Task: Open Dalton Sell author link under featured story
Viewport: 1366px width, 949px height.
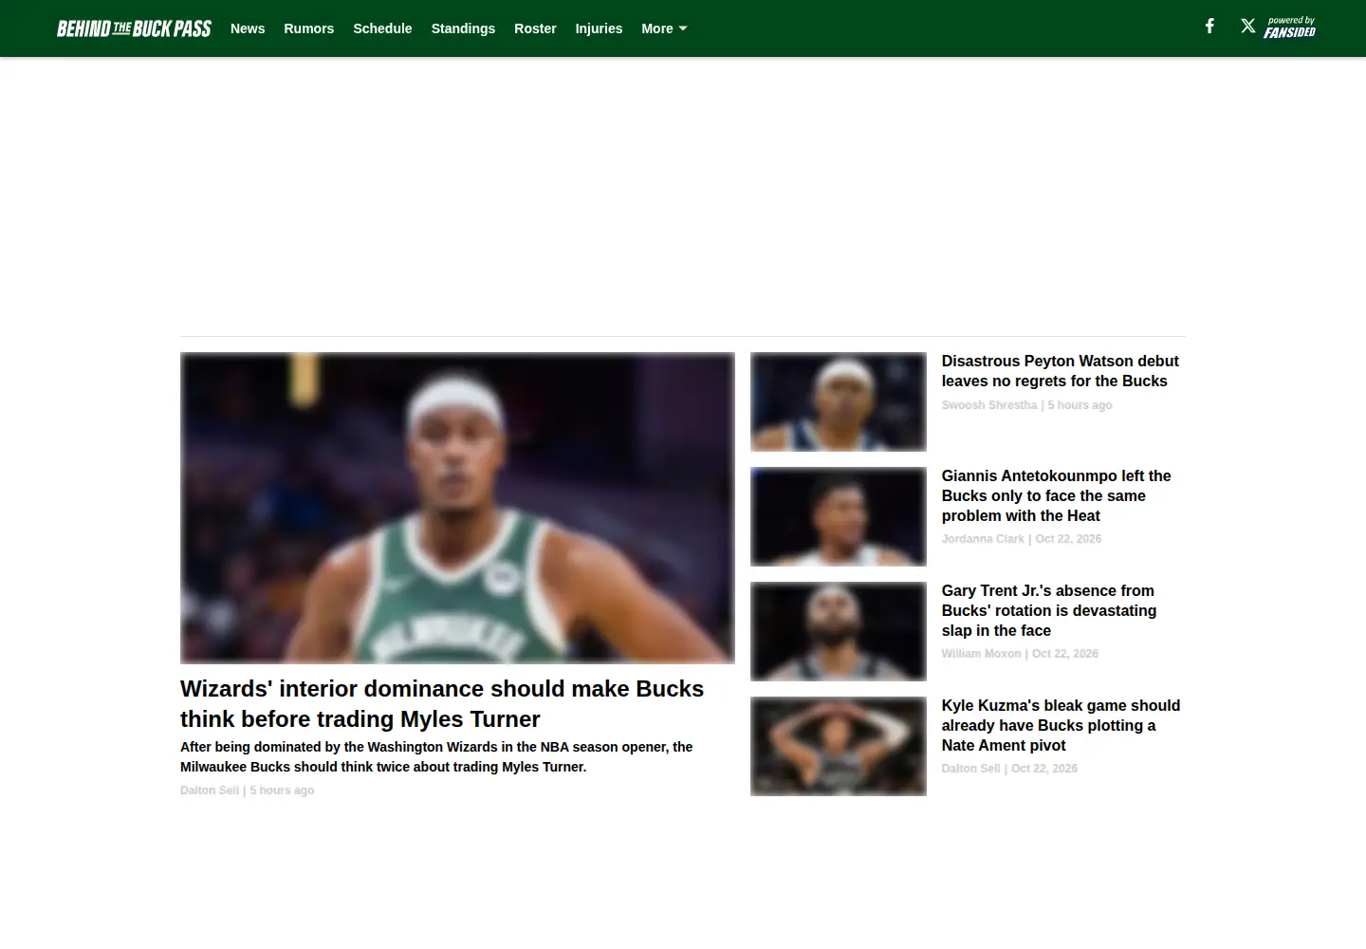Action: pyautogui.click(x=210, y=791)
